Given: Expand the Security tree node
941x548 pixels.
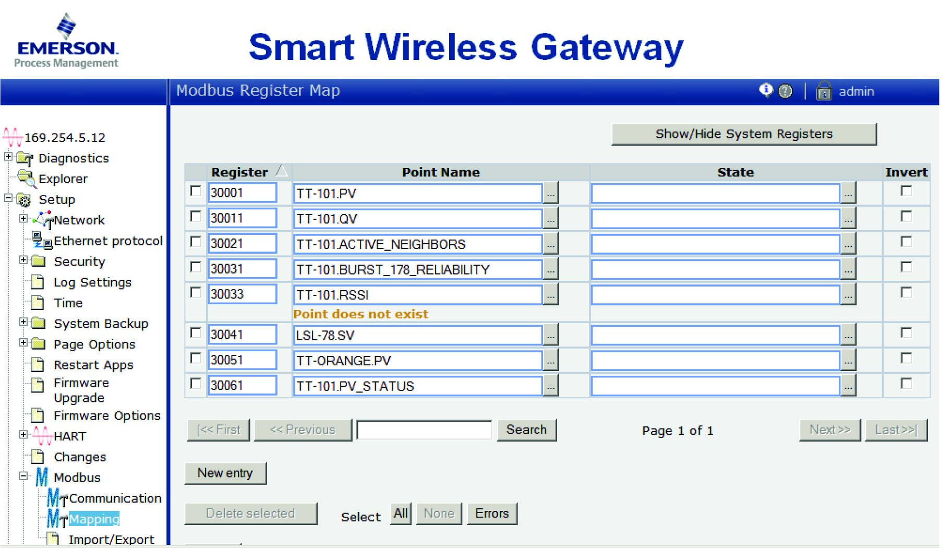Looking at the screenshot, I should pos(23,259).
